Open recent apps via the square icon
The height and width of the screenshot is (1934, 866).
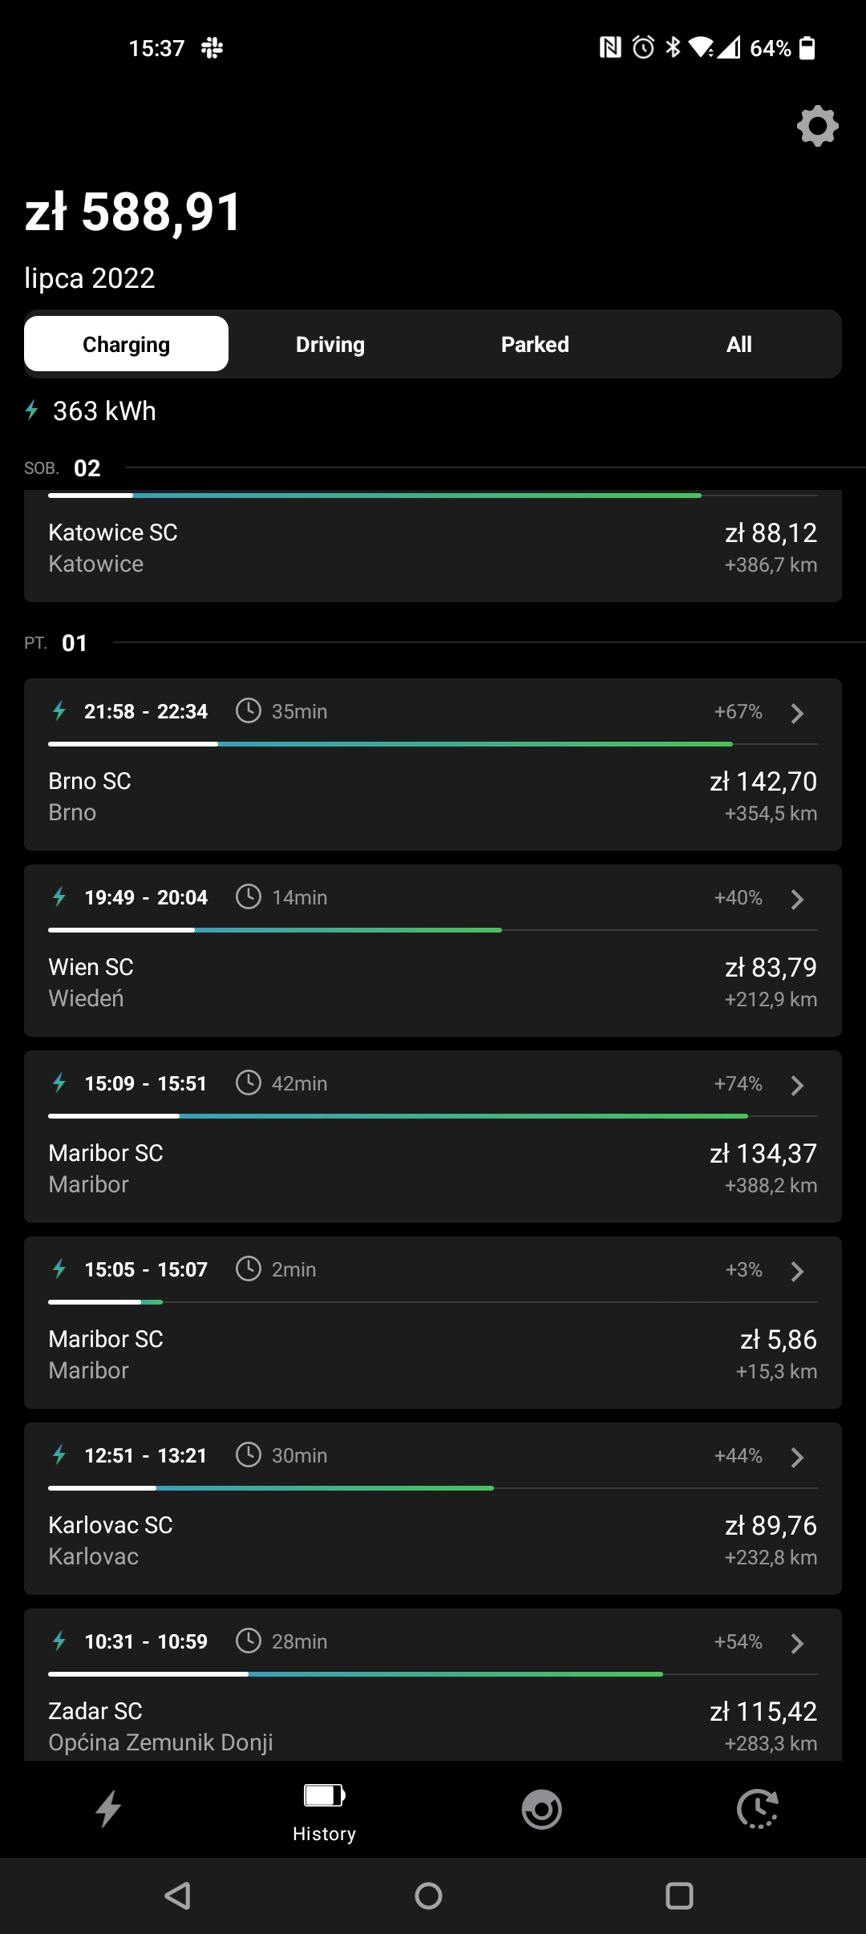pos(679,1896)
